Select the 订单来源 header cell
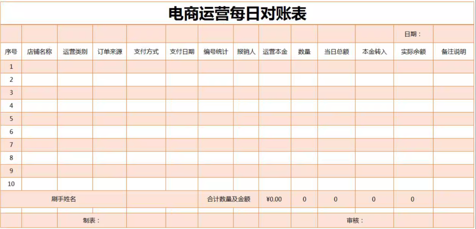 pos(110,52)
